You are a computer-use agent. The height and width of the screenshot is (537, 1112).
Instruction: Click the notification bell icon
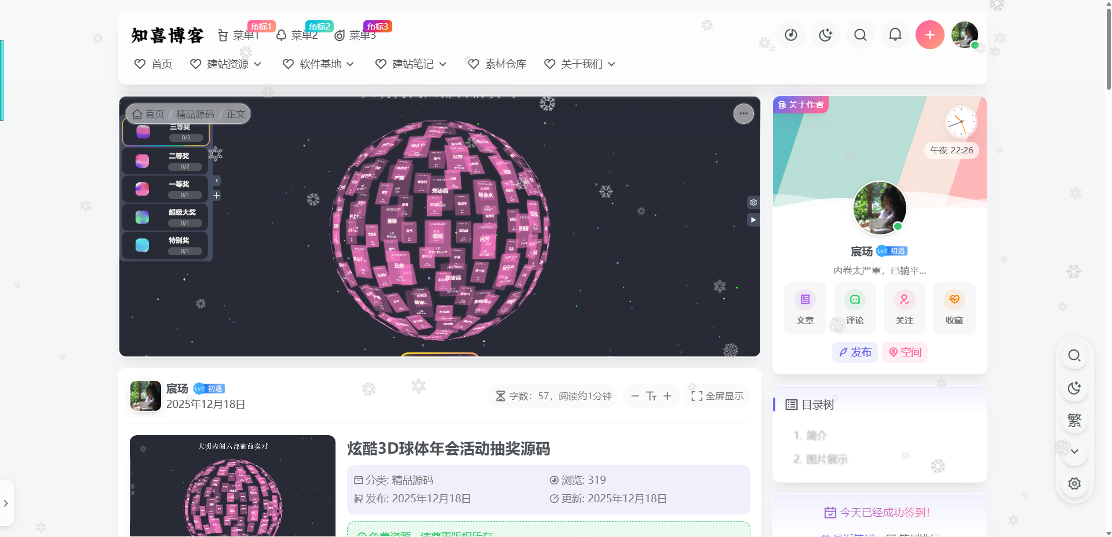pyautogui.click(x=895, y=35)
